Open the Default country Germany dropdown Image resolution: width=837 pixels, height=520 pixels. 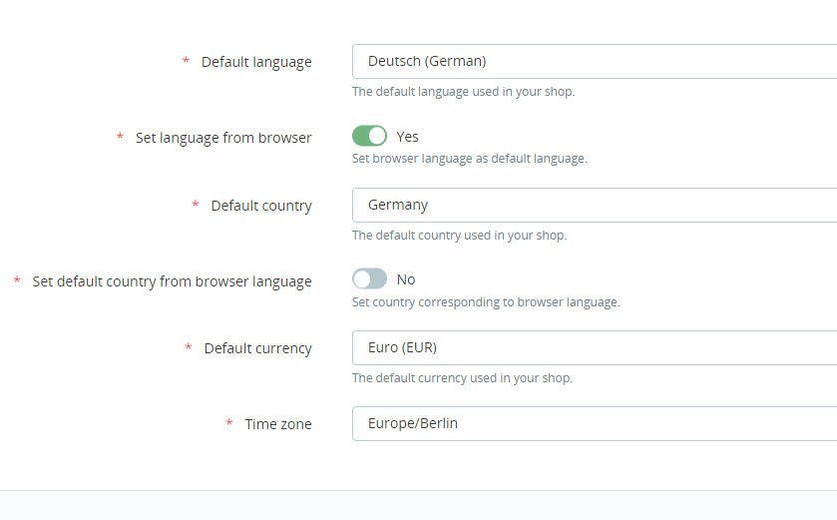click(595, 205)
